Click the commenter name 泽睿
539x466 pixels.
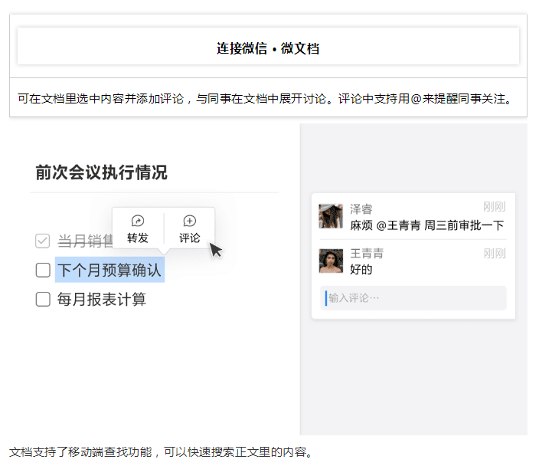[x=361, y=209]
